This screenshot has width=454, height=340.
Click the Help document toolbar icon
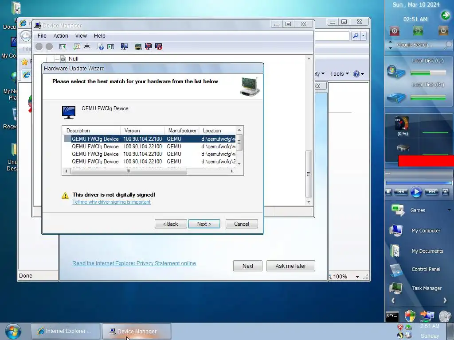tap(101, 46)
